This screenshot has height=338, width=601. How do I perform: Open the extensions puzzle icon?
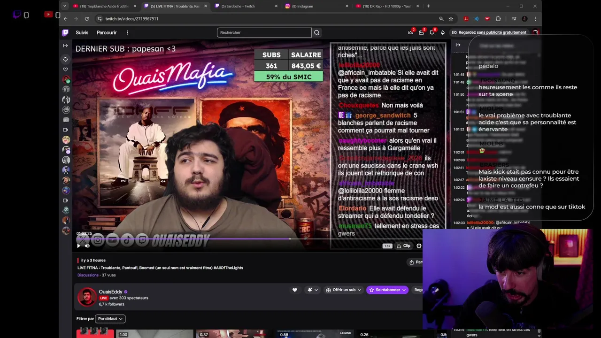[x=498, y=19]
